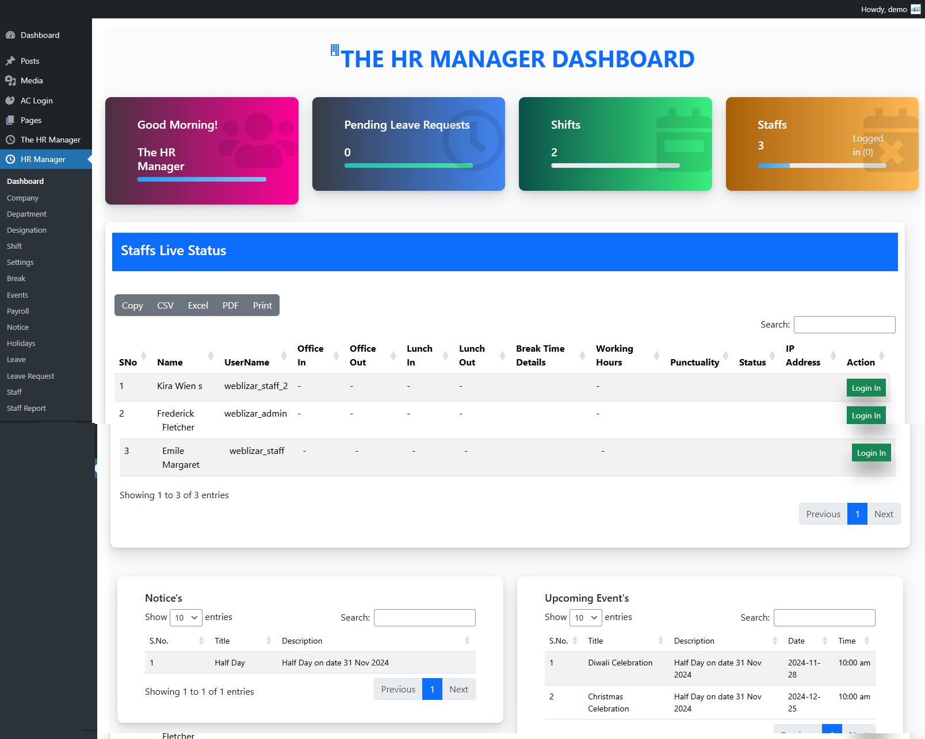Click the Christmas Celebration event title
The height and width of the screenshot is (739, 925).
coord(608,703)
